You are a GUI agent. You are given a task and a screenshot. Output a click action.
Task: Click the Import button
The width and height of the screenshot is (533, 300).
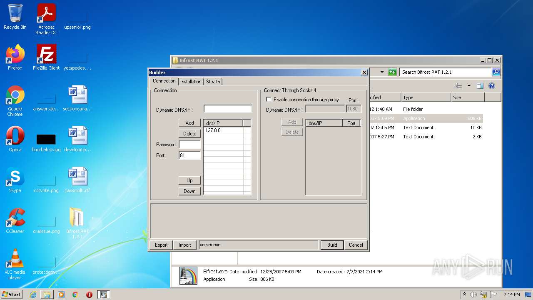185,245
